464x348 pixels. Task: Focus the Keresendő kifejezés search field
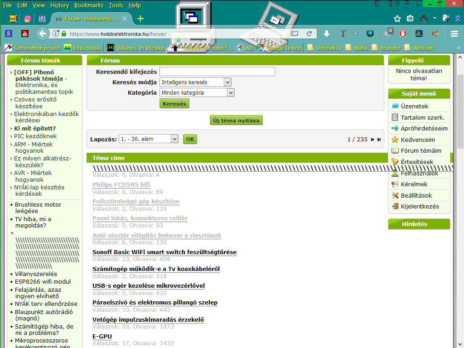[x=217, y=72]
